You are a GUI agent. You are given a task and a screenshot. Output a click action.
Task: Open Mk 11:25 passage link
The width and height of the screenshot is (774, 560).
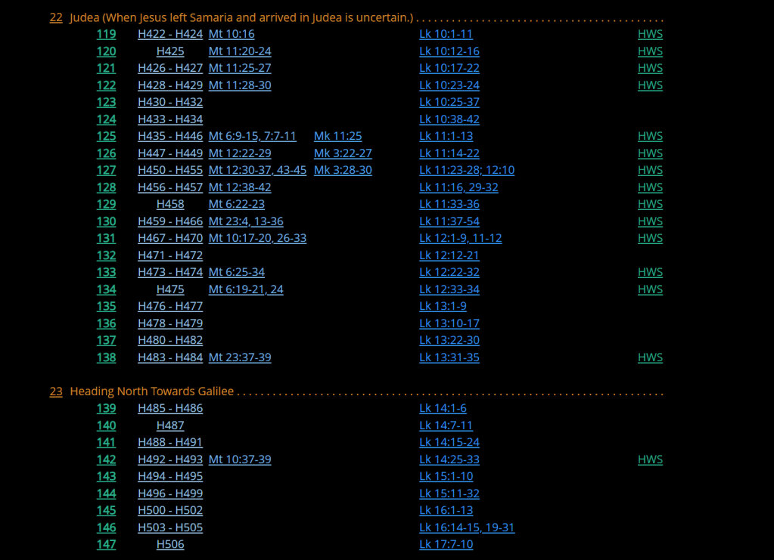pos(337,136)
